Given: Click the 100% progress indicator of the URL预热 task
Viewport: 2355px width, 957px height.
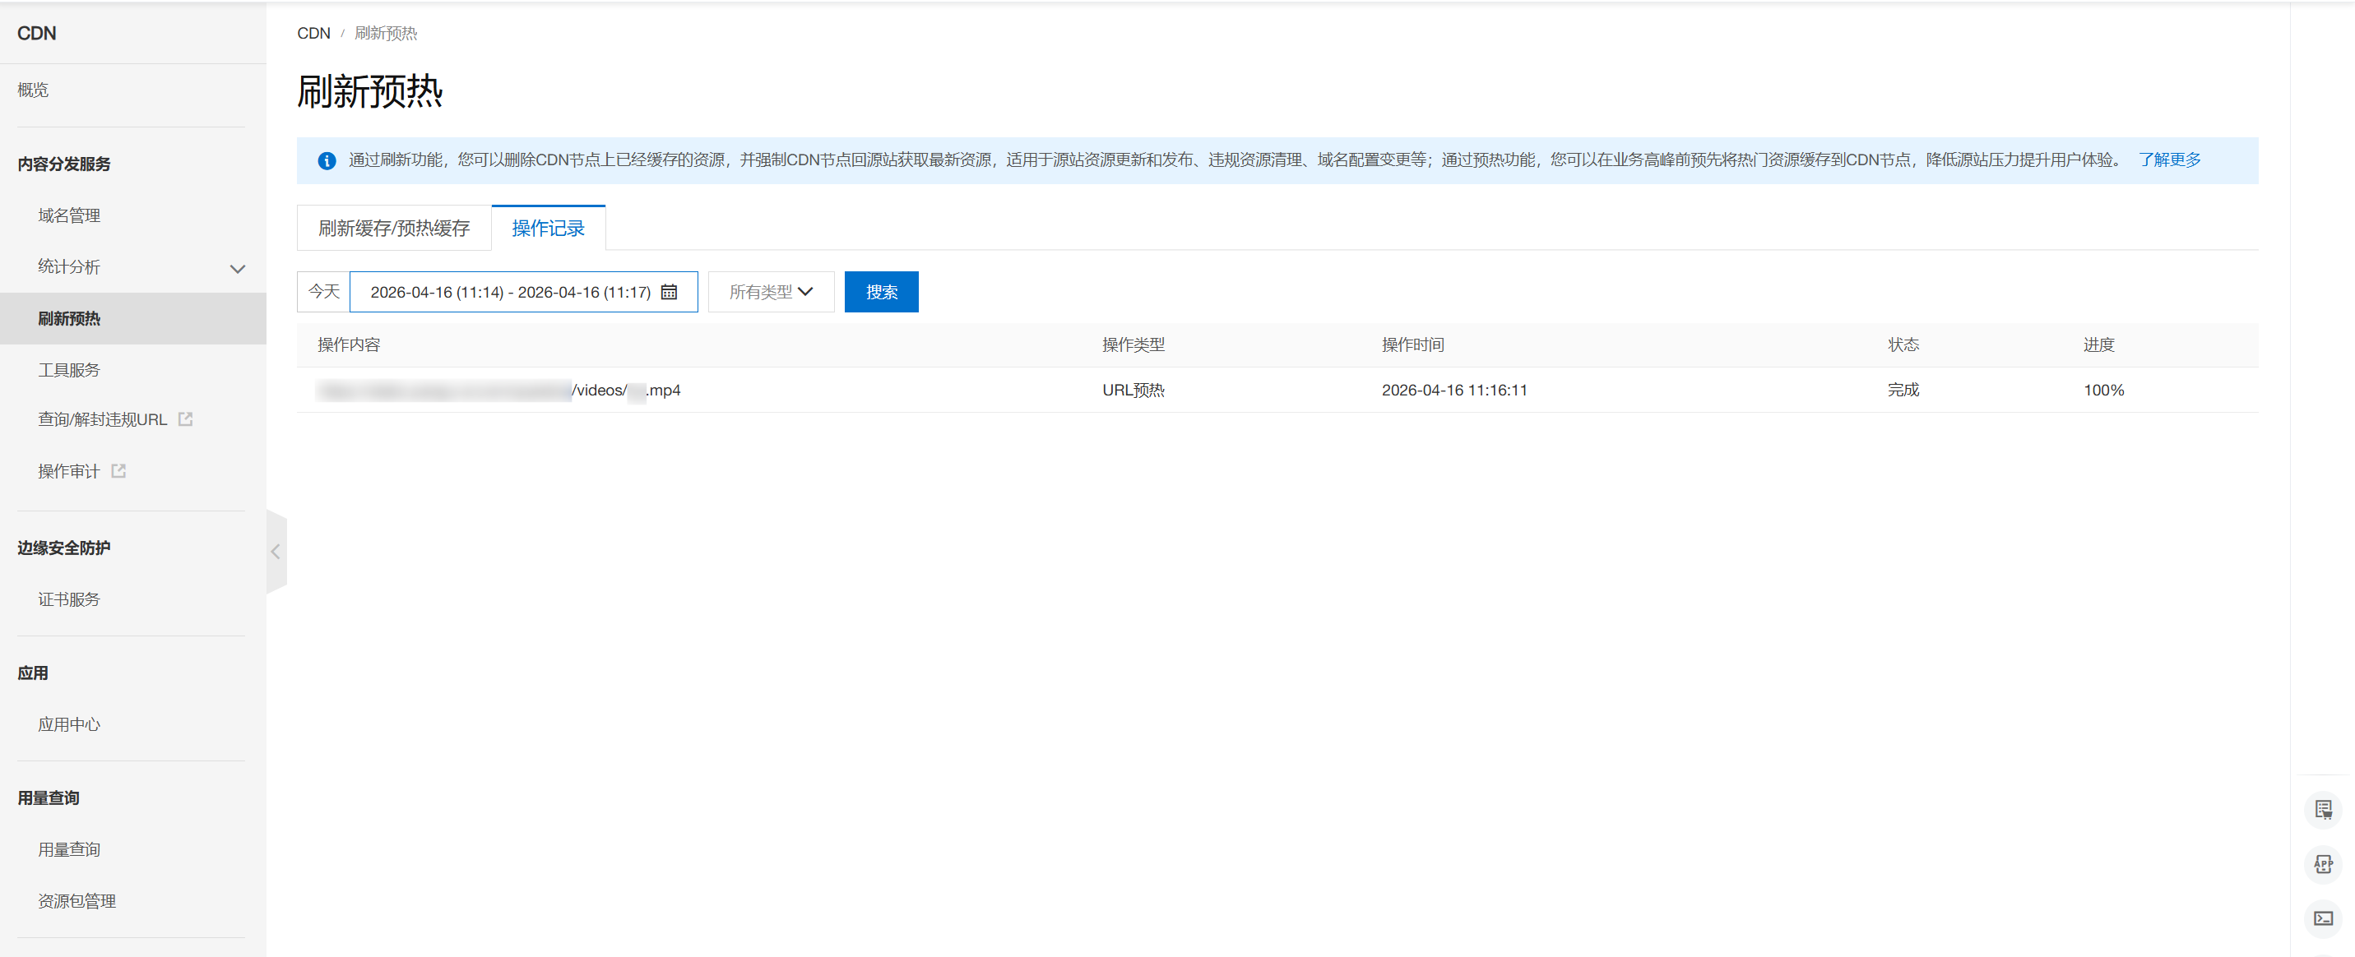Looking at the screenshot, I should (2103, 390).
